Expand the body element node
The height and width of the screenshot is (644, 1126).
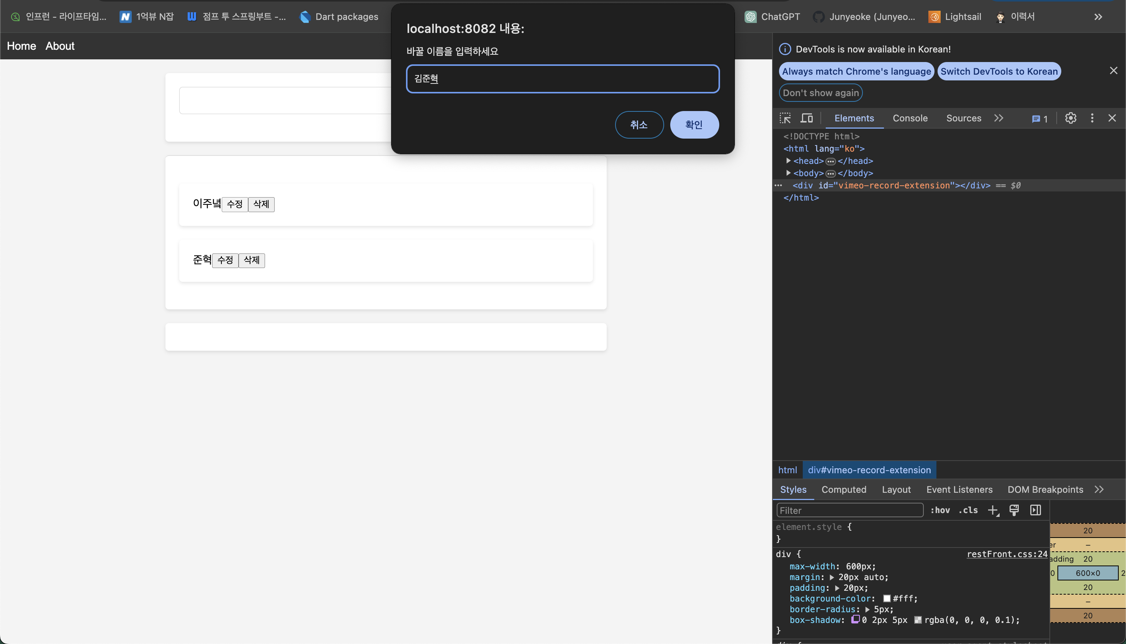coord(789,173)
